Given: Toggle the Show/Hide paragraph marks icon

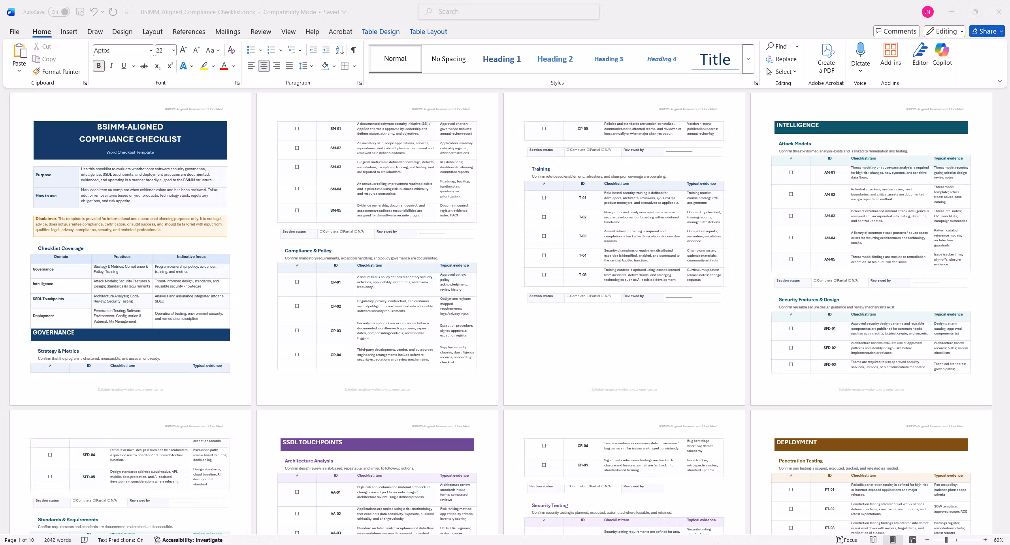Looking at the screenshot, I should click(x=354, y=50).
